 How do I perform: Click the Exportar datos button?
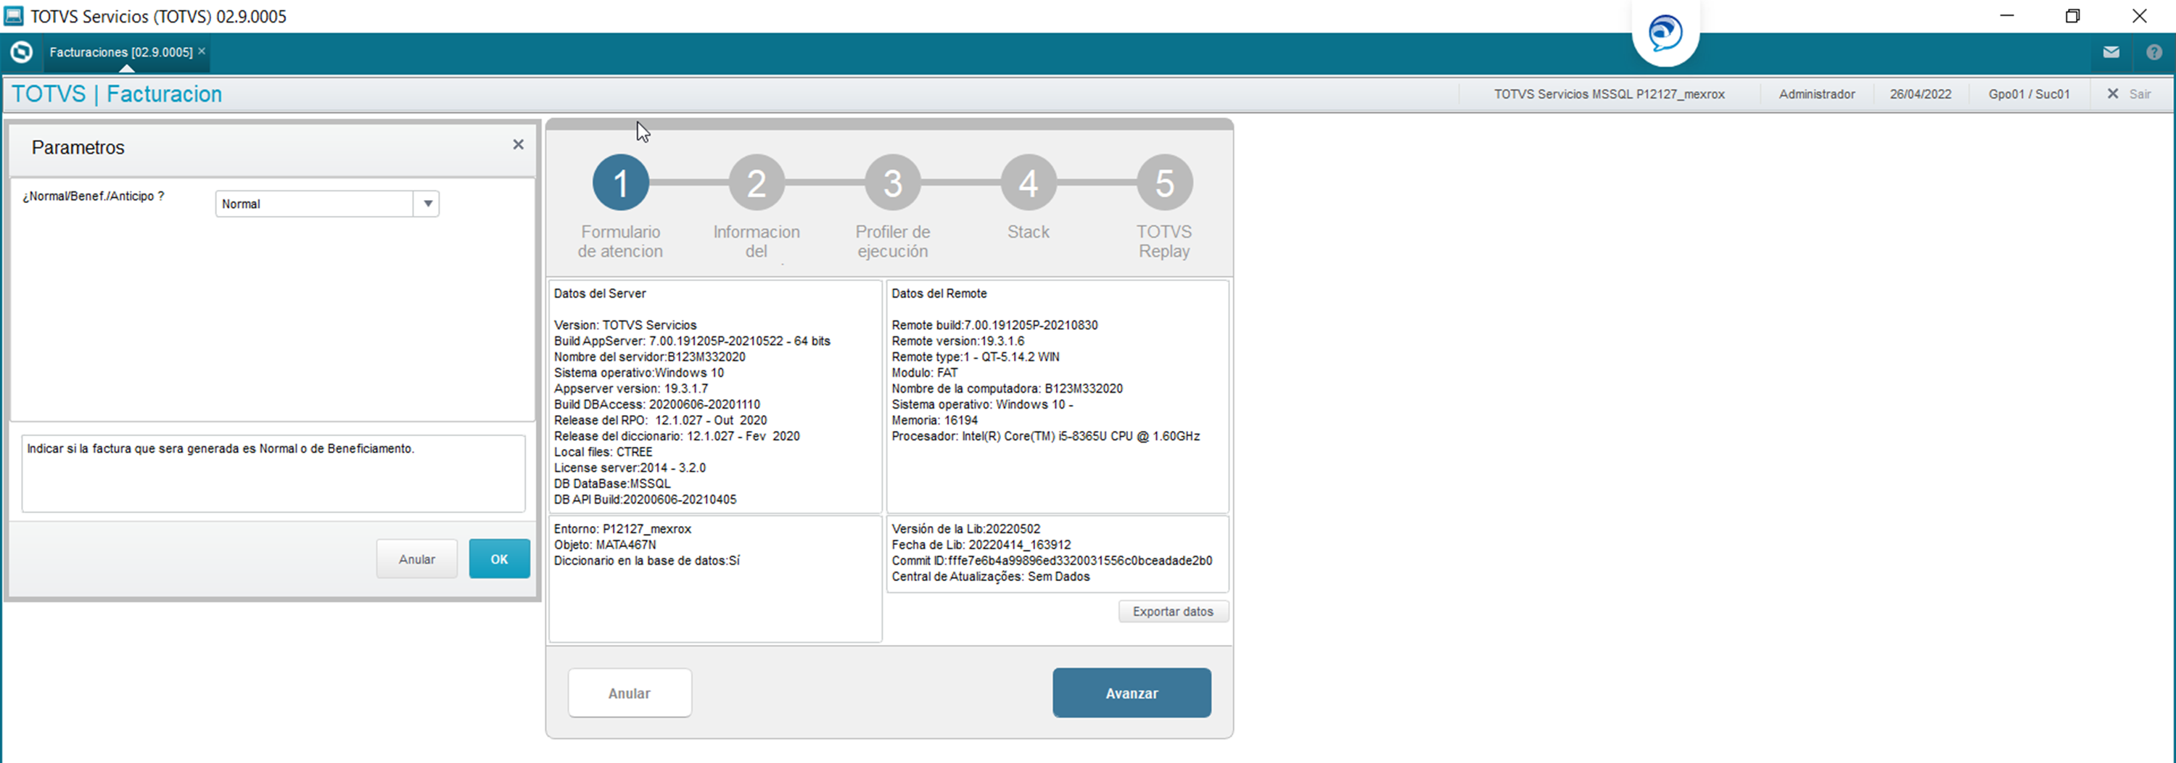[1172, 611]
